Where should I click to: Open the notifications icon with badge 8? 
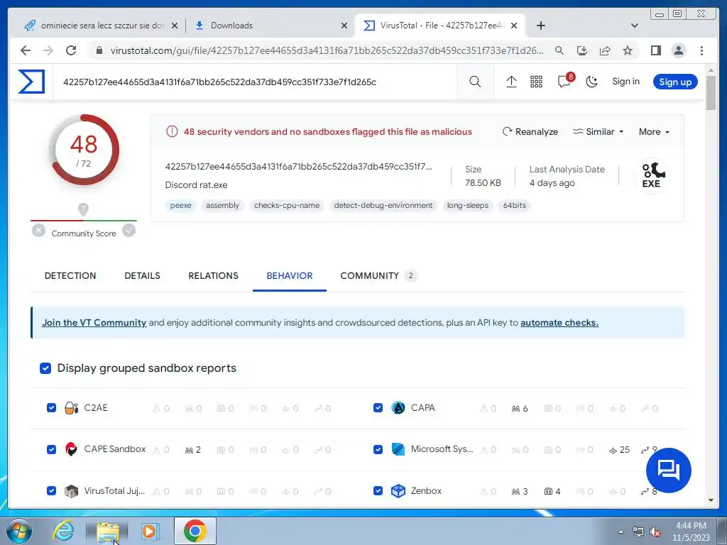coord(565,81)
